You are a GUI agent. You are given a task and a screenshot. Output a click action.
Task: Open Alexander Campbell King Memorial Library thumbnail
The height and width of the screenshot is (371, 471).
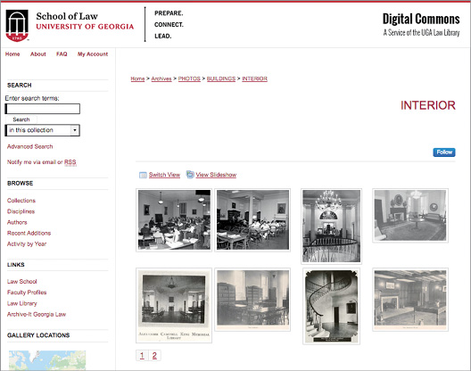[x=174, y=306]
